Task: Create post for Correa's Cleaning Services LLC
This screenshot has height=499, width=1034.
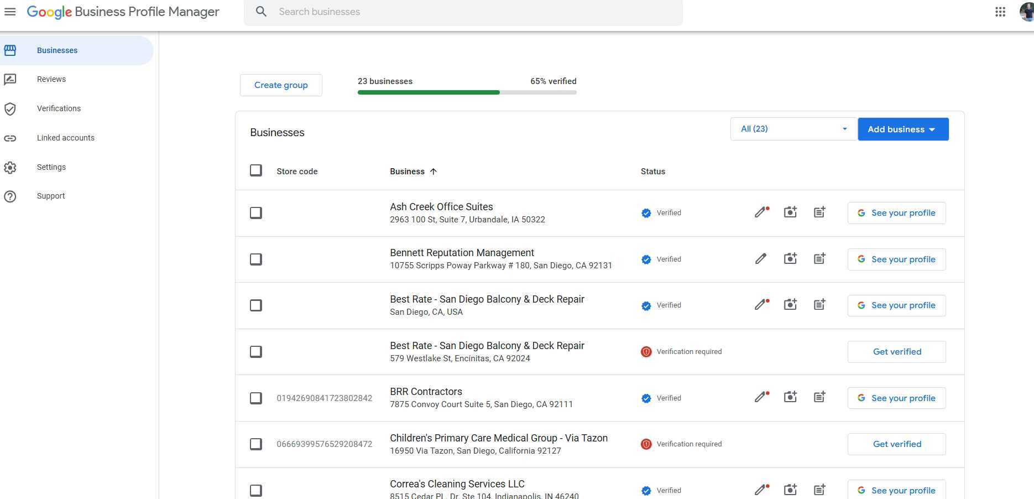Action: click(819, 490)
